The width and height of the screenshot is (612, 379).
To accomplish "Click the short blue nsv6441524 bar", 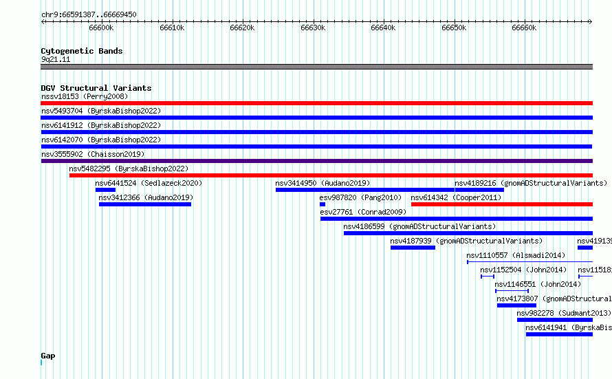I will (105, 190).
